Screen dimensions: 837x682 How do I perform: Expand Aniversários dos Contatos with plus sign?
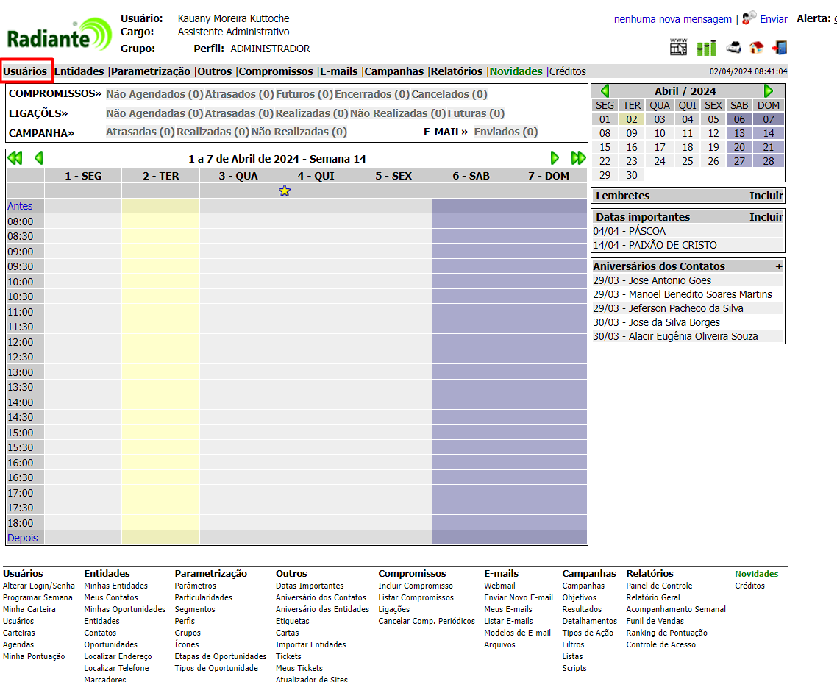click(x=779, y=266)
